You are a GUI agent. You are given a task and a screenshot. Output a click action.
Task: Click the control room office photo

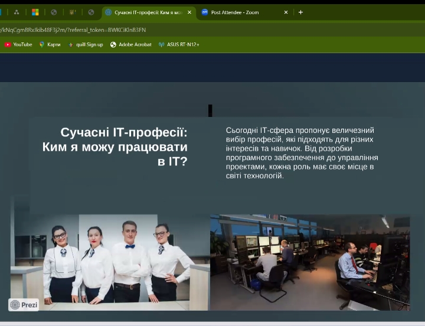pyautogui.click(x=310, y=262)
